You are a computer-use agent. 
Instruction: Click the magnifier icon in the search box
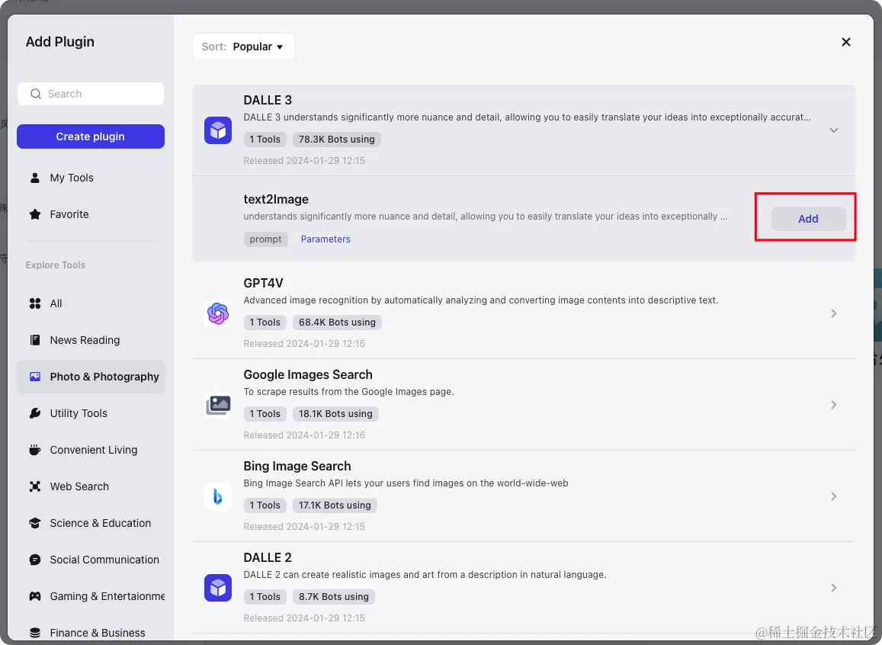[x=35, y=94]
